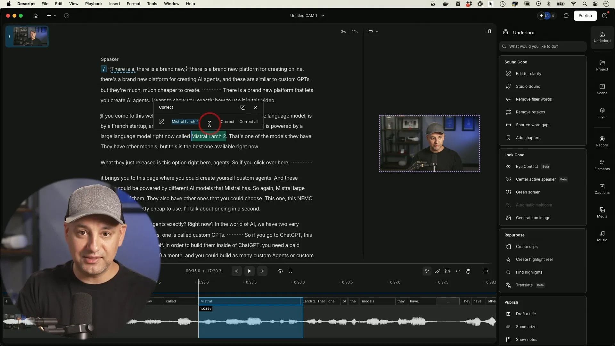Select scene 1 thumbnail
This screenshot has height=346, width=615.
(x=27, y=37)
